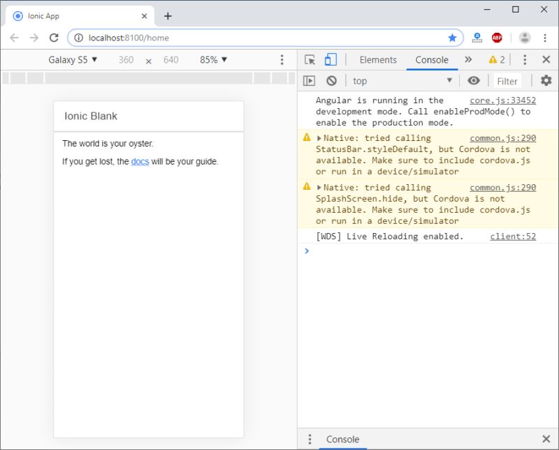Open common.js:290 link for StatusBar warning

[x=502, y=138]
